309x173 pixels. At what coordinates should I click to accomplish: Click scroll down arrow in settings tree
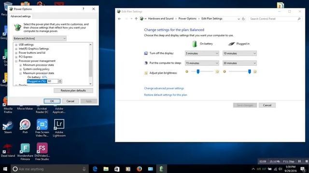click(x=90, y=84)
